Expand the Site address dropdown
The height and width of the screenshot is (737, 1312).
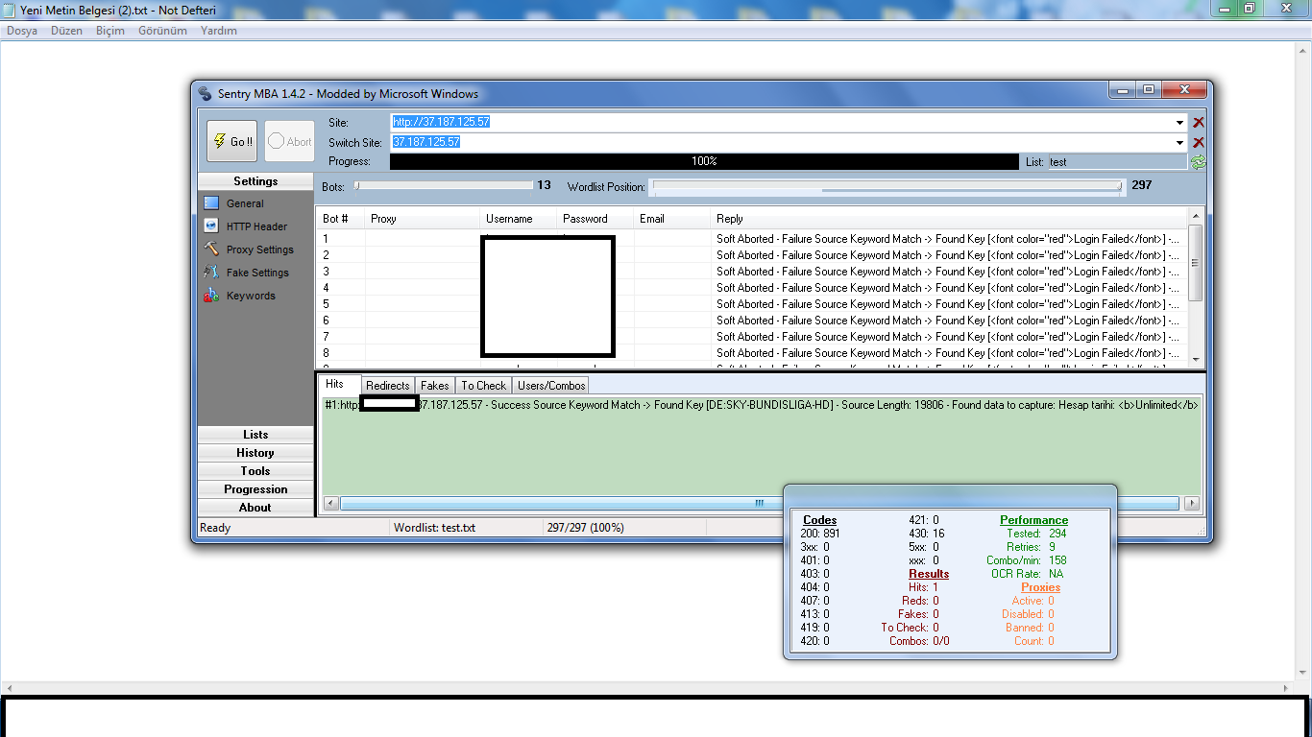[x=1180, y=123]
